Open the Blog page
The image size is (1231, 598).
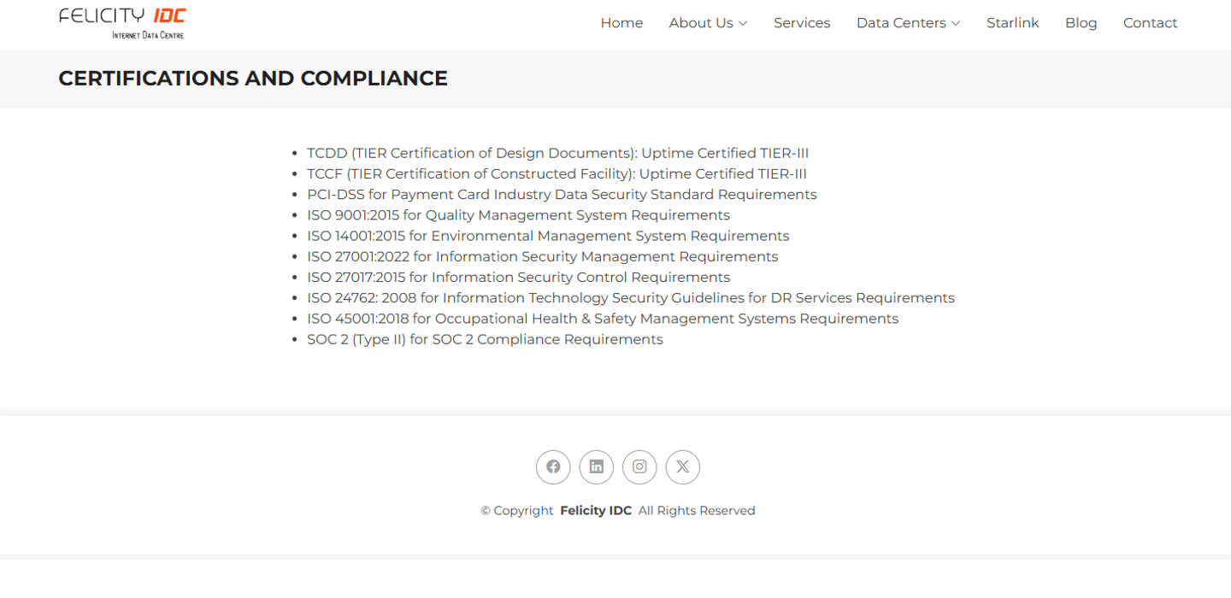(1081, 23)
